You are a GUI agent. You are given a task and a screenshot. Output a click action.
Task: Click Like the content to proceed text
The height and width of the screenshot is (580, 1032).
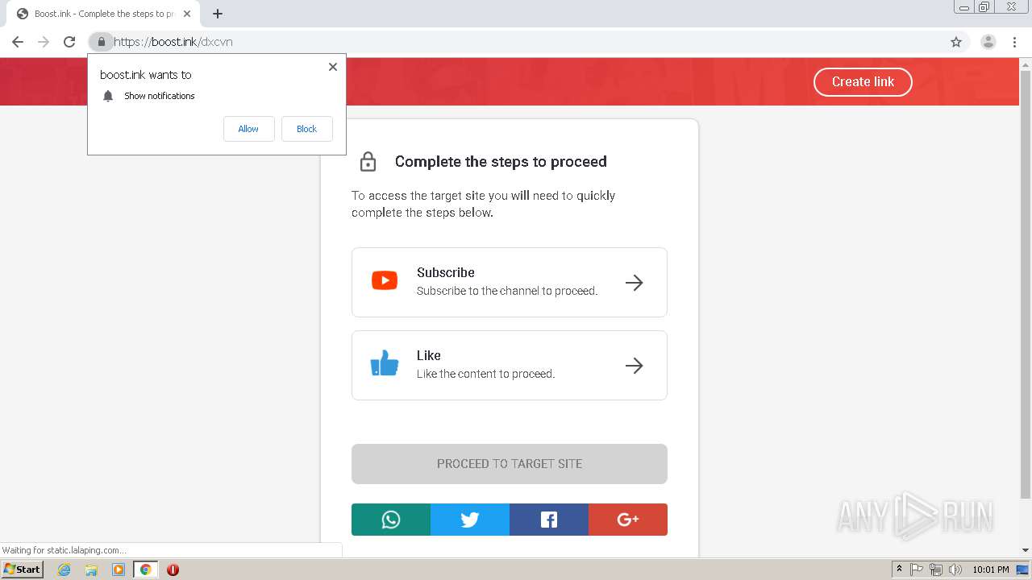coord(485,374)
